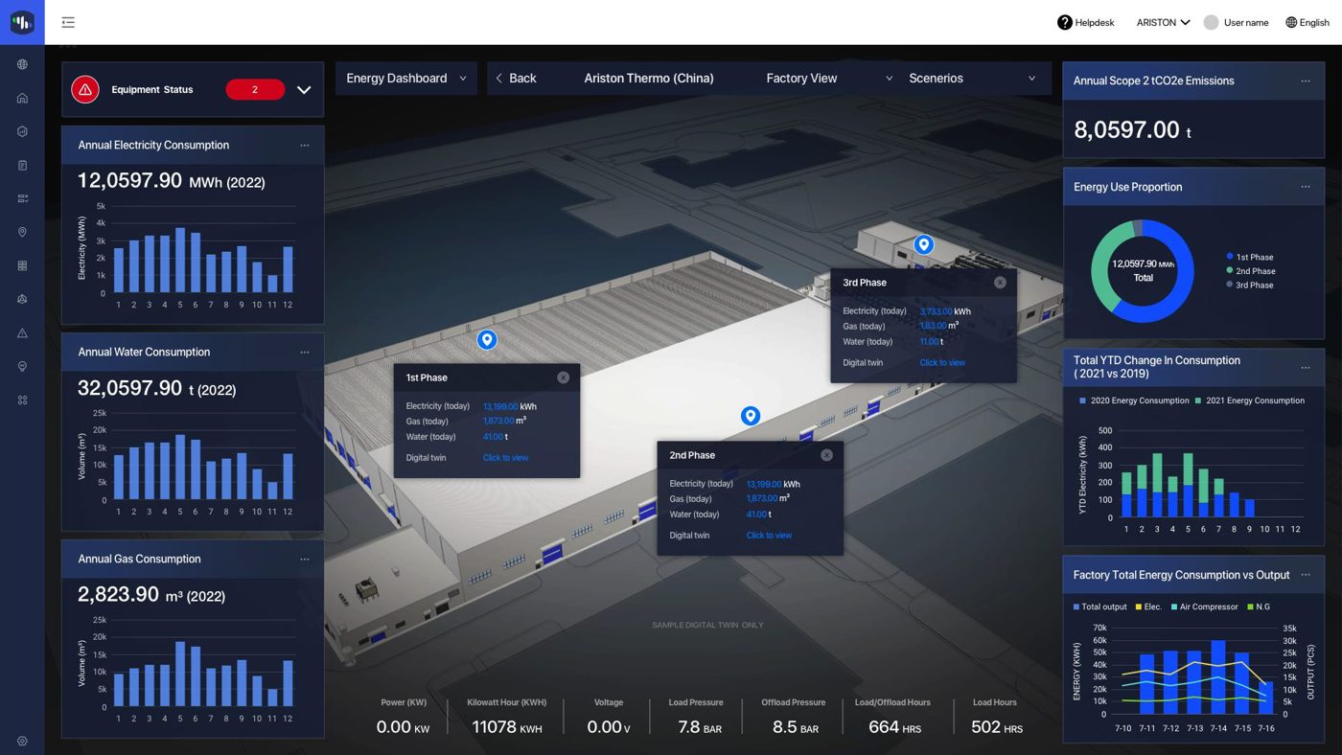Toggle 2nd Phase legend in Energy Use Proportion

point(1250,271)
